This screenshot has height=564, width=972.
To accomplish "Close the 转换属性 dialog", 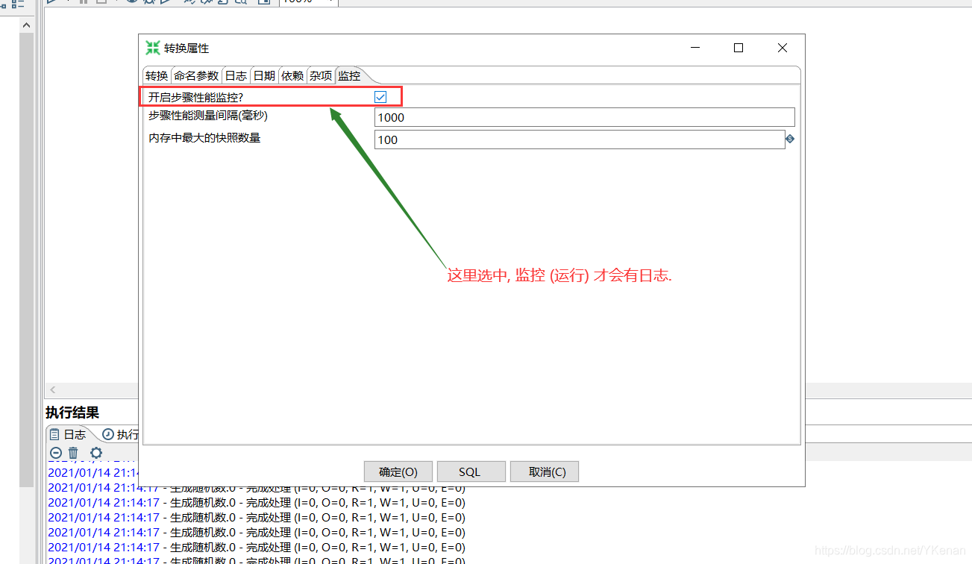I will (x=782, y=48).
